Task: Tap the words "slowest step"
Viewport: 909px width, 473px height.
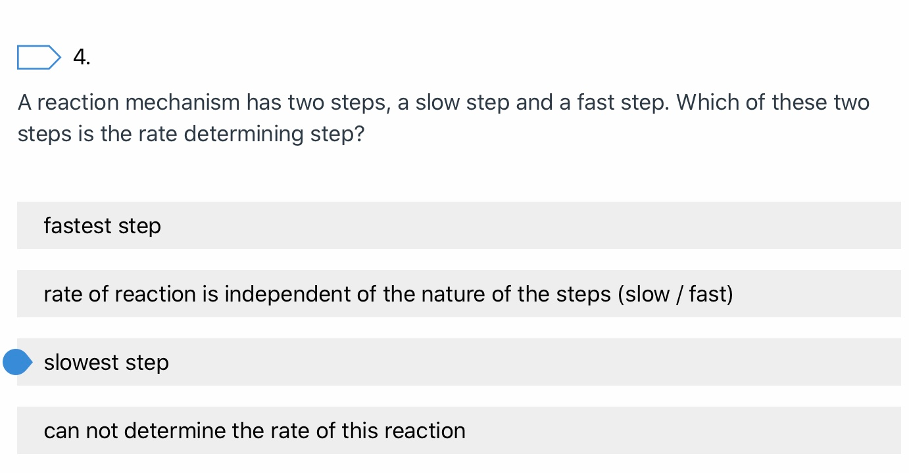Action: click(107, 363)
